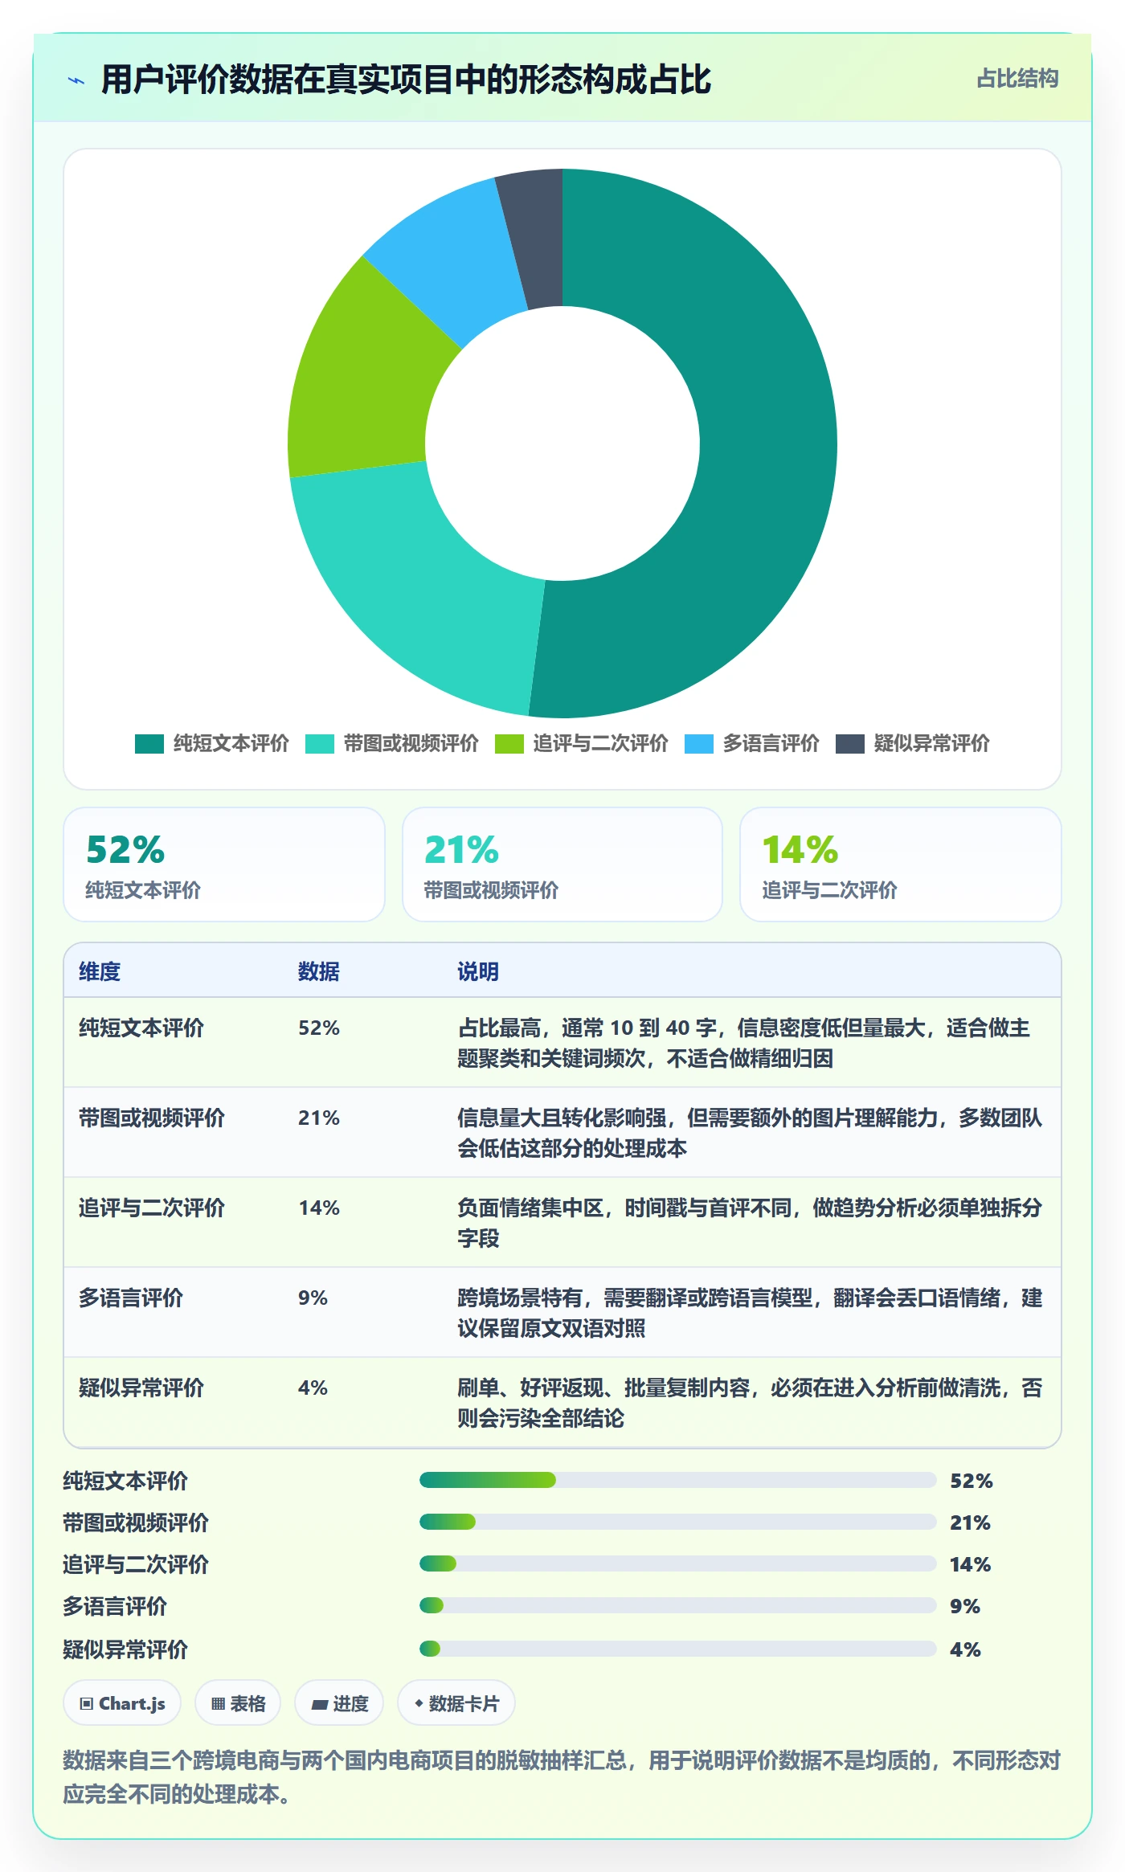Click the 多语言评价 progress bar
The image size is (1125, 1872).
678,1605
